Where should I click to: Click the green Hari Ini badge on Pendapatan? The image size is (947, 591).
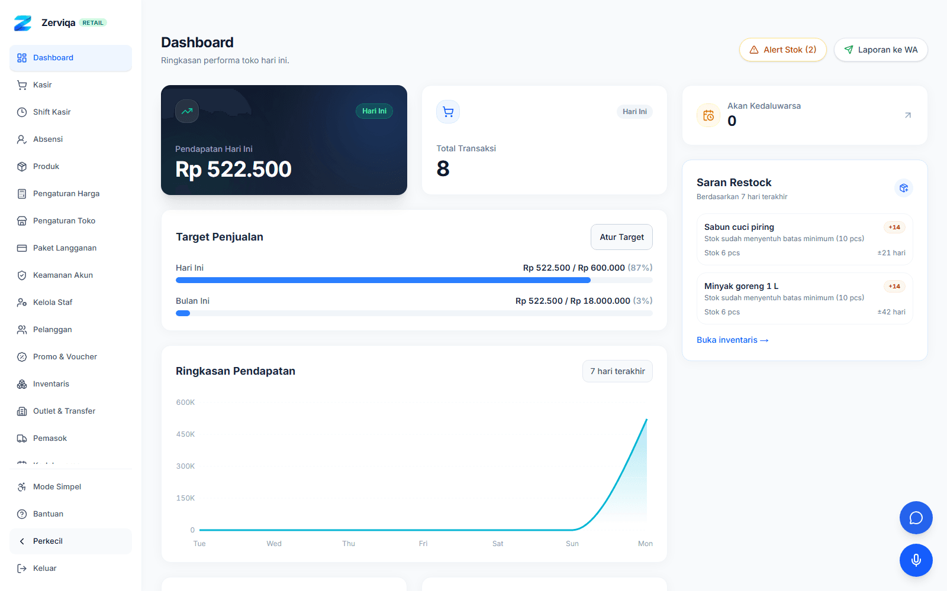pos(374,111)
